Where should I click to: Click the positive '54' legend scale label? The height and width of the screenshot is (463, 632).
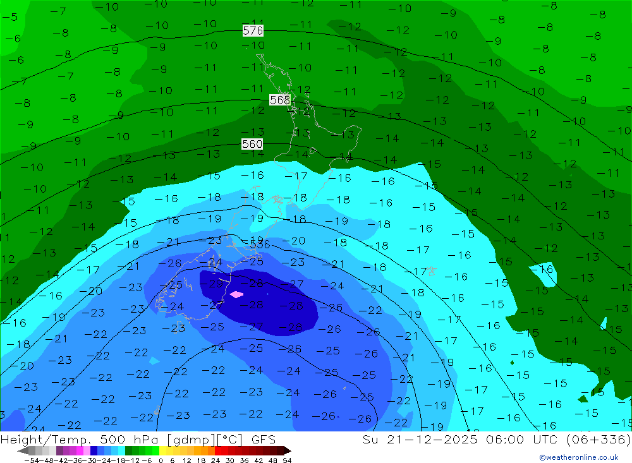[x=287, y=460]
